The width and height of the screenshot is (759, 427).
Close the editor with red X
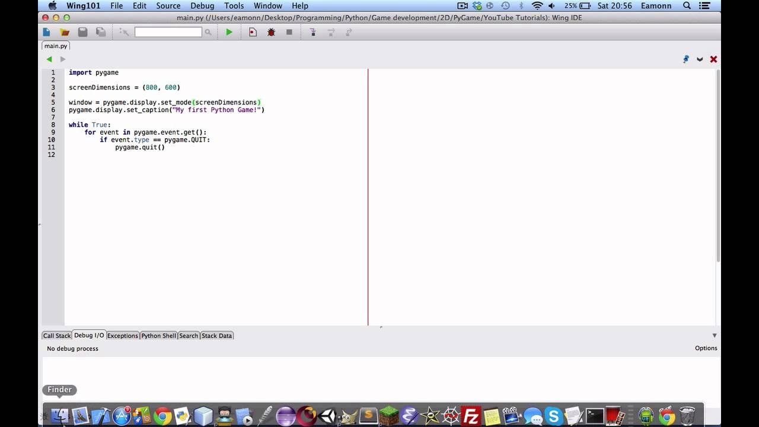pyautogui.click(x=713, y=59)
